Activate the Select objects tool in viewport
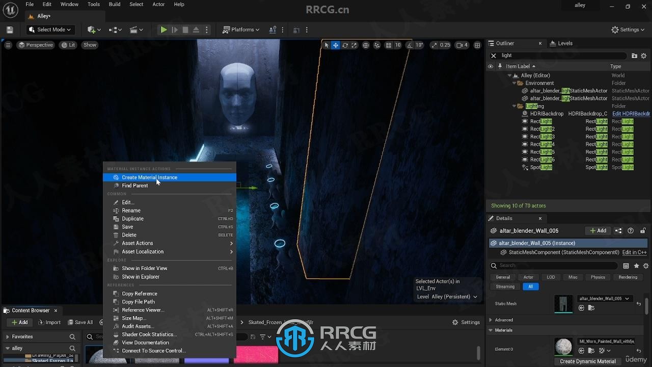Image resolution: width=652 pixels, height=367 pixels. click(327, 45)
